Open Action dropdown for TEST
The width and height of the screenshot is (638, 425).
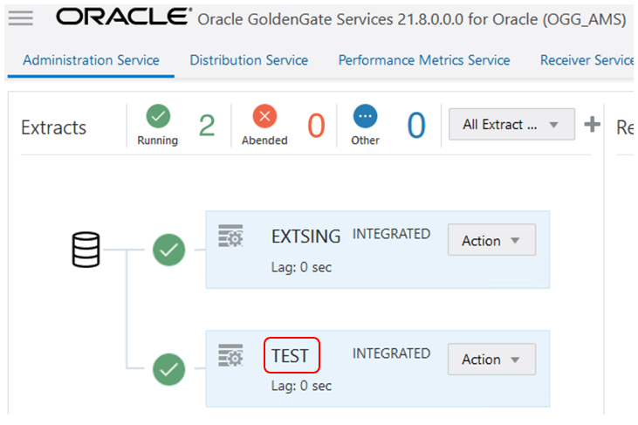(x=491, y=360)
